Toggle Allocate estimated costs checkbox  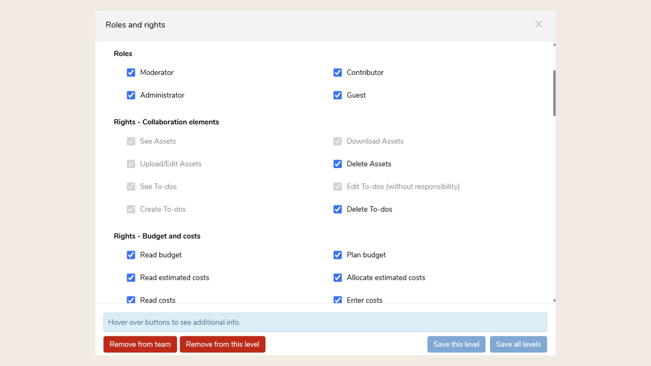[x=337, y=278]
